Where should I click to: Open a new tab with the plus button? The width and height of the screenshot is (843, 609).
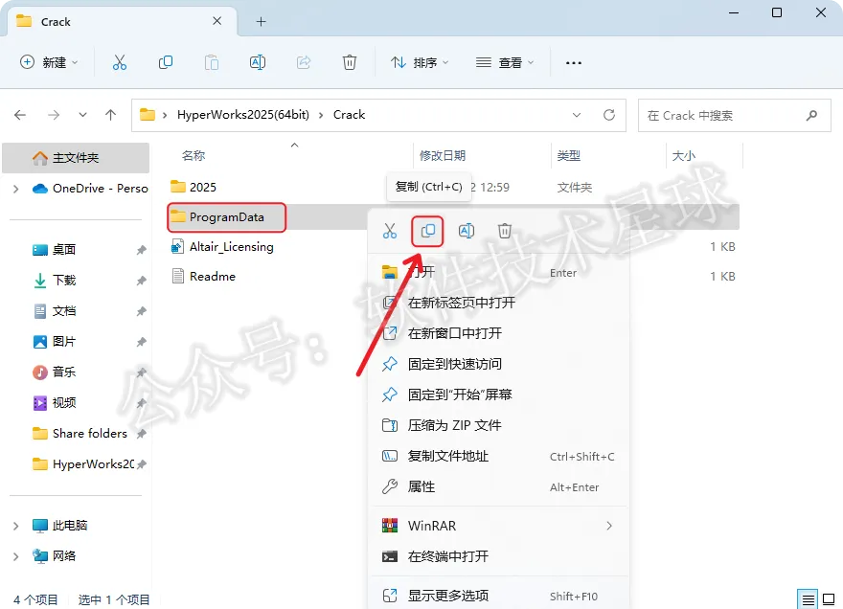coord(261,21)
